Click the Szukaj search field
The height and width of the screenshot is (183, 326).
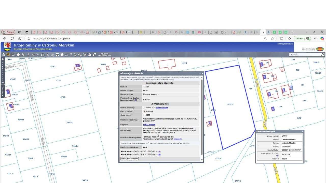coord(305,55)
